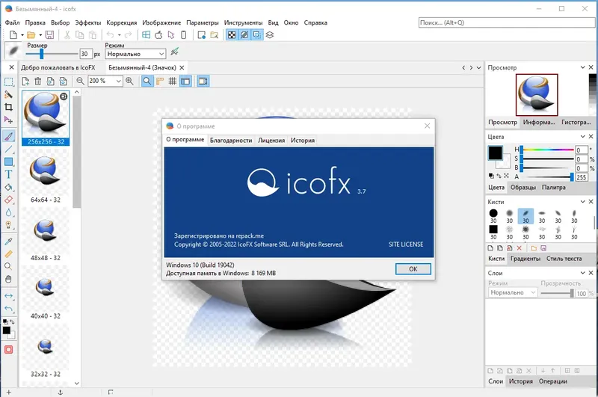Switch to the Образцы panel tab
The width and height of the screenshot is (598, 397).
523,188
